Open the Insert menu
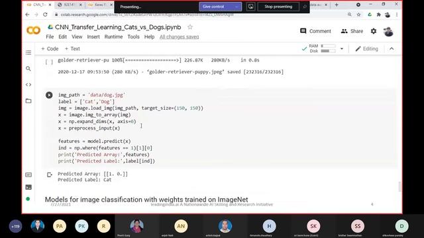The image size is (424, 238). [93, 37]
